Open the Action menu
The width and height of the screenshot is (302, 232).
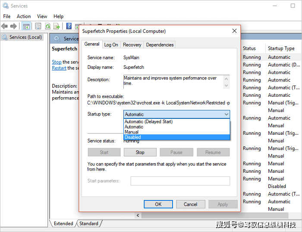point(24,16)
